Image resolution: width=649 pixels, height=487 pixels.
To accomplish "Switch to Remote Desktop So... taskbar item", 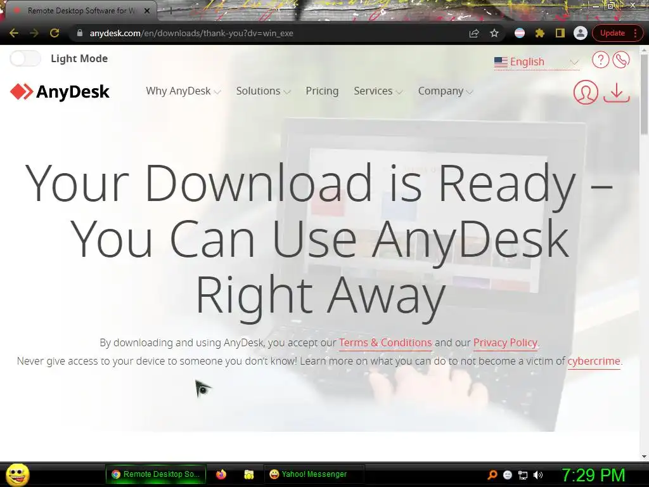I will 156,474.
